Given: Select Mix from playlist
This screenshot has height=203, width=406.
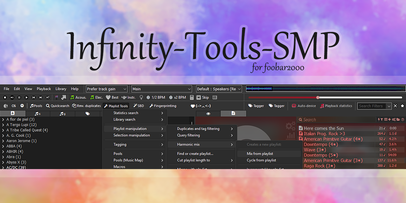Looking at the screenshot, I should point(268,153).
